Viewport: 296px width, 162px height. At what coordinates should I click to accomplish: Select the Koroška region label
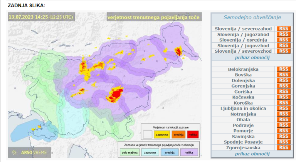coord(243,103)
